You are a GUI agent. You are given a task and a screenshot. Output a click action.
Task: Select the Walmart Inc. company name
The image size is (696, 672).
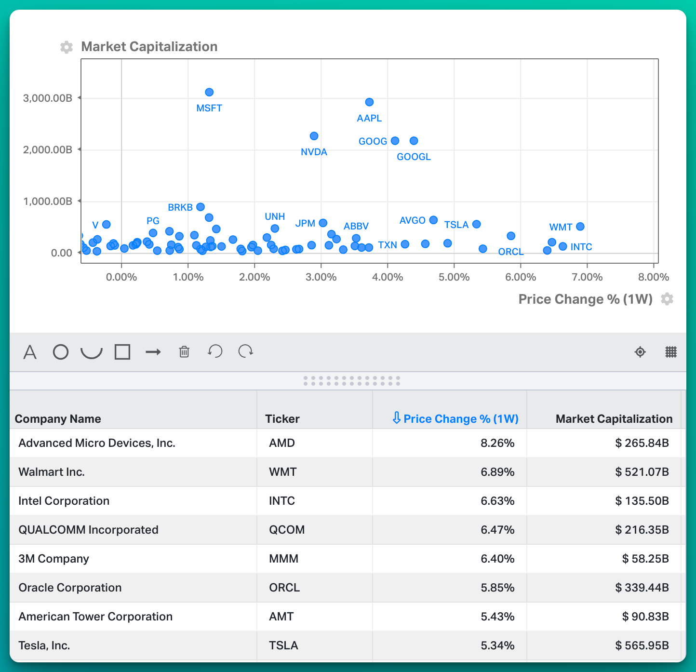pos(52,472)
